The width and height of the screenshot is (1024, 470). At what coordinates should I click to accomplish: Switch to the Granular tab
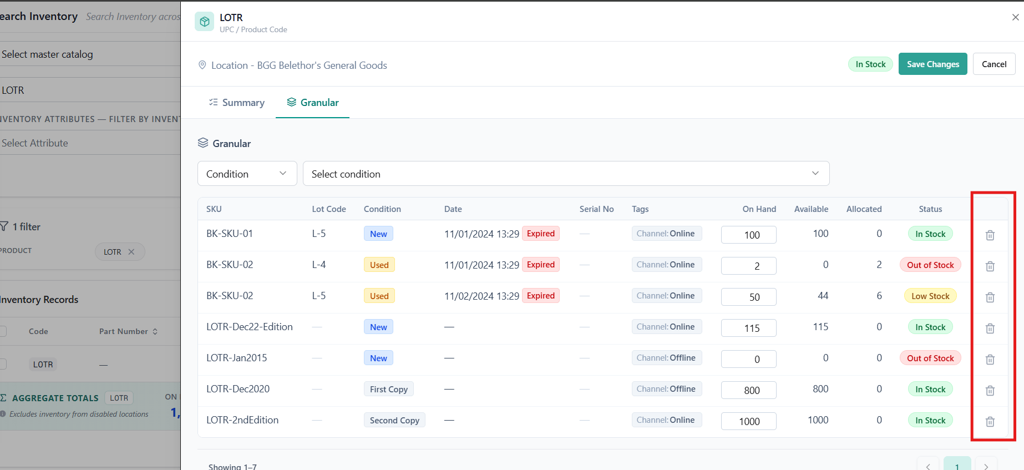(312, 103)
